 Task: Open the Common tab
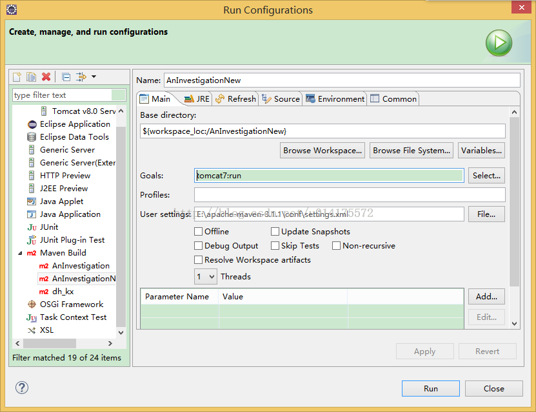click(393, 99)
